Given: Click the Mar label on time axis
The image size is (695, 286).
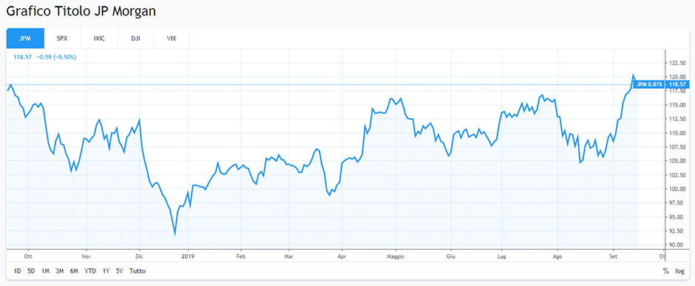Looking at the screenshot, I should (x=288, y=256).
